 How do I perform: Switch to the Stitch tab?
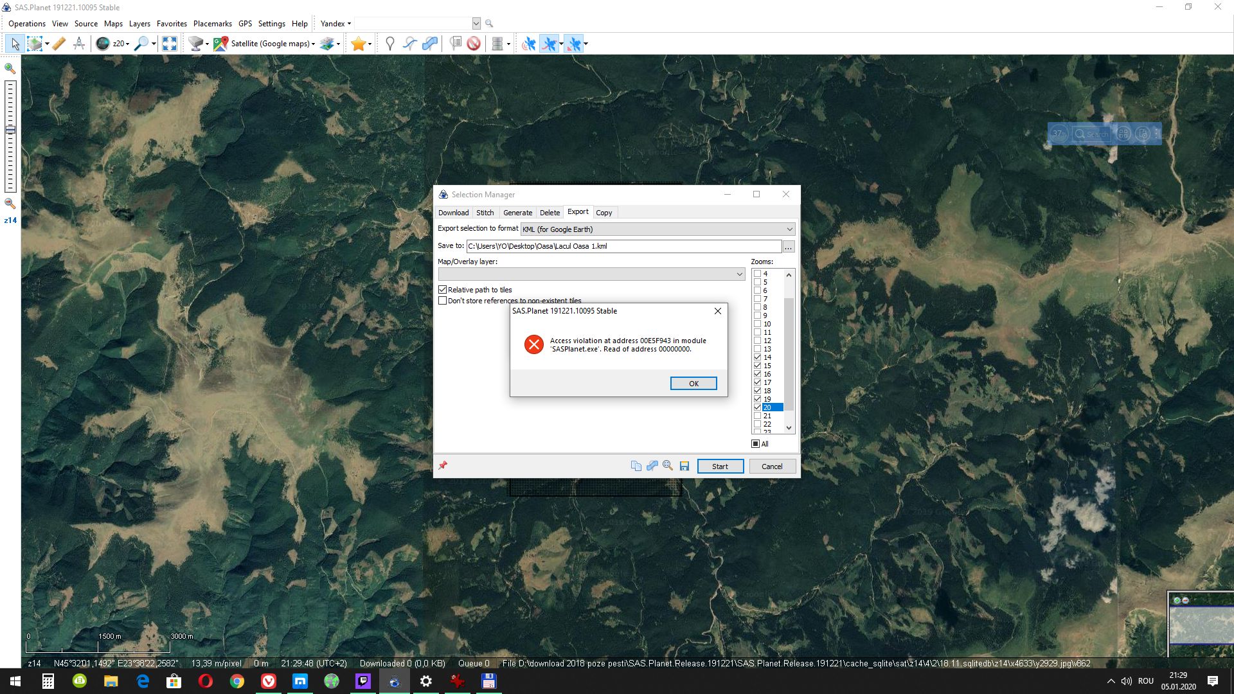click(x=485, y=213)
